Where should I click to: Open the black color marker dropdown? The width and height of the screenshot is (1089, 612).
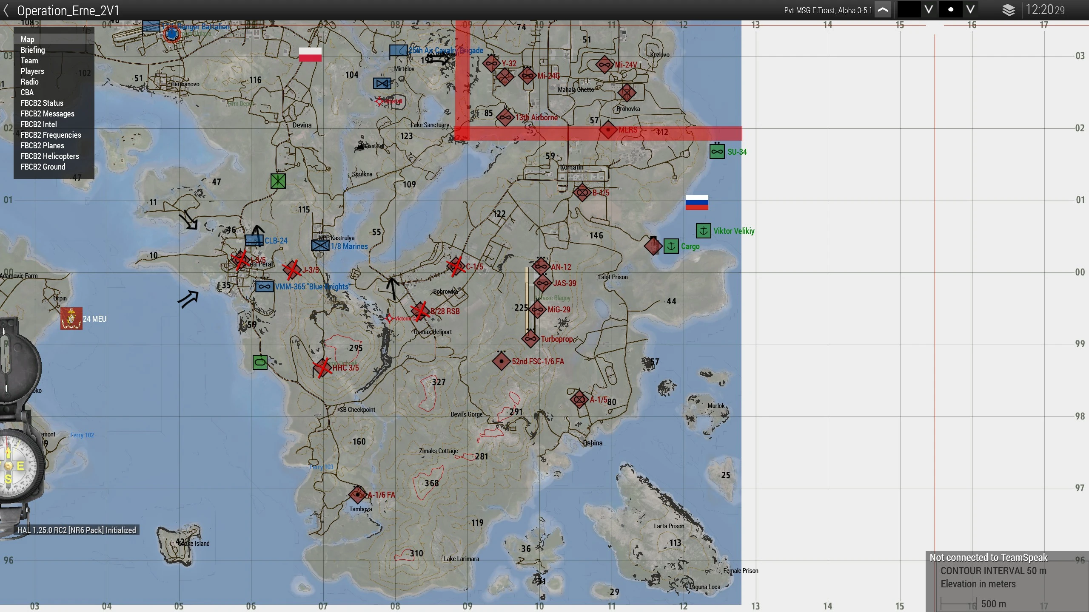[929, 10]
